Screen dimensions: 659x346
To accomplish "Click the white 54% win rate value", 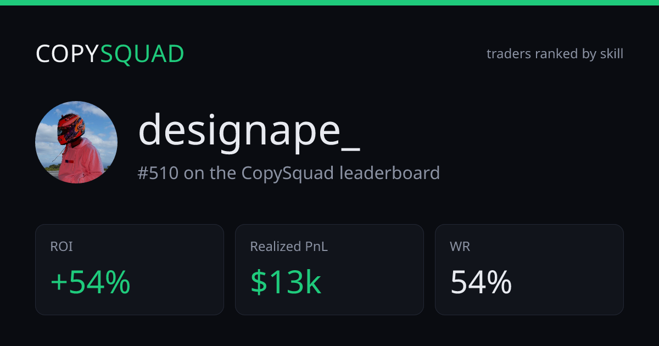I will click(481, 282).
